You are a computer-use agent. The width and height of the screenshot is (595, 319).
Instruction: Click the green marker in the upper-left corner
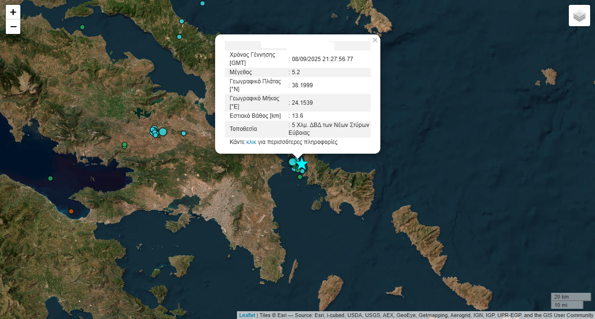click(82, 27)
